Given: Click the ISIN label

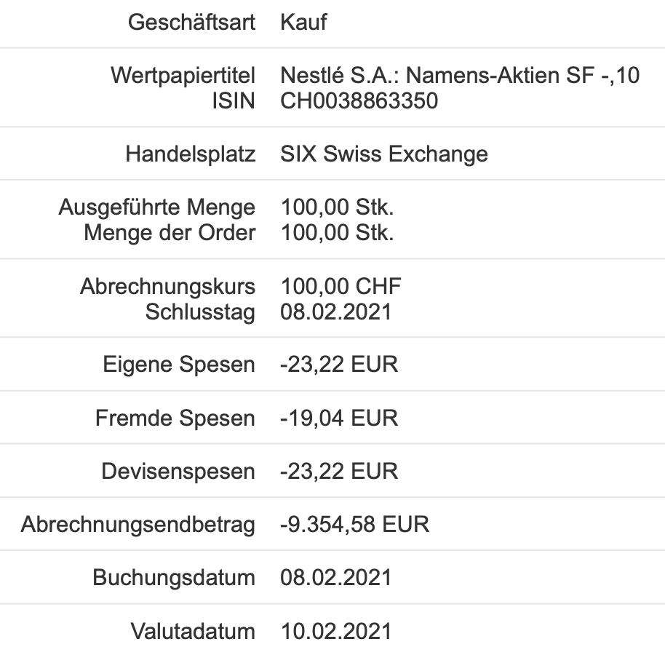Looking at the screenshot, I should click(x=233, y=101).
